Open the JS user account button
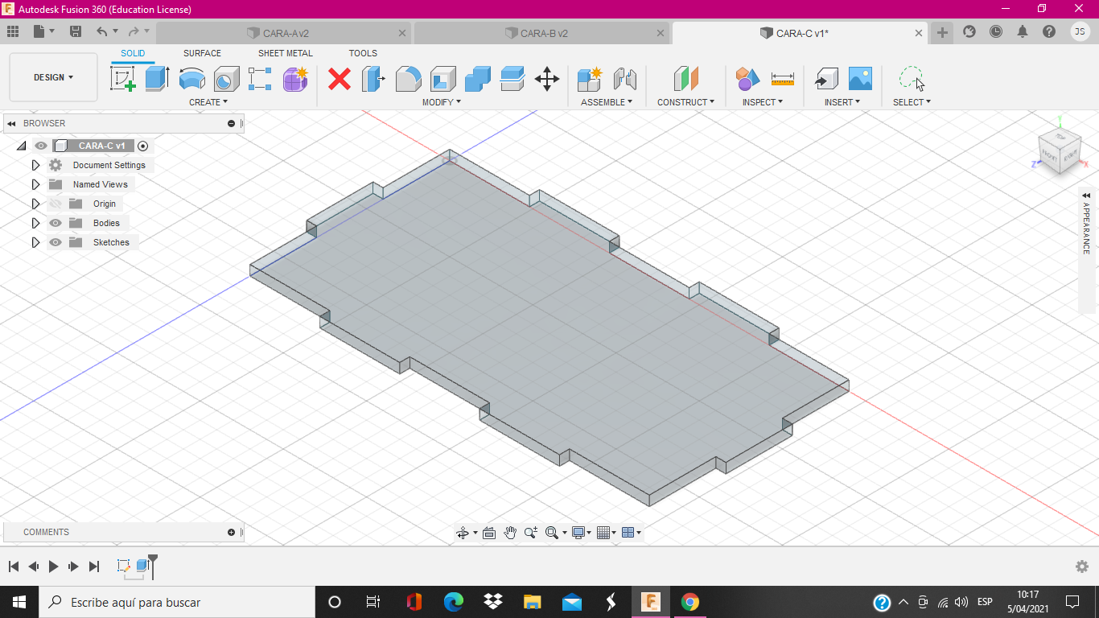The height and width of the screenshot is (618, 1099). (x=1080, y=32)
